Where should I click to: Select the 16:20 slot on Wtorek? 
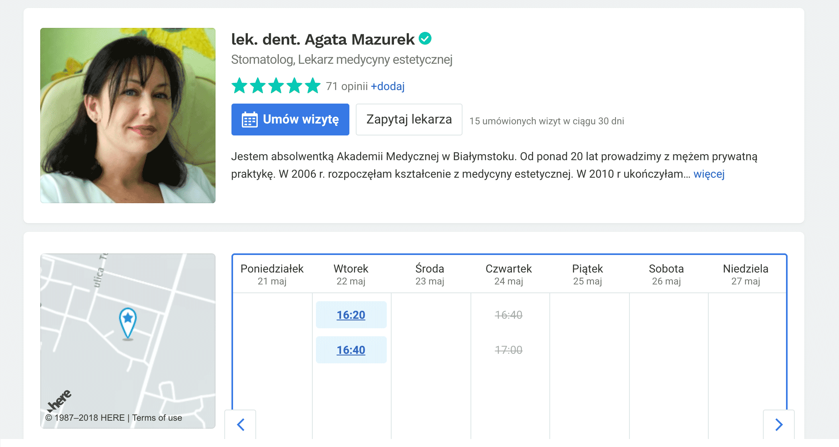(x=351, y=315)
